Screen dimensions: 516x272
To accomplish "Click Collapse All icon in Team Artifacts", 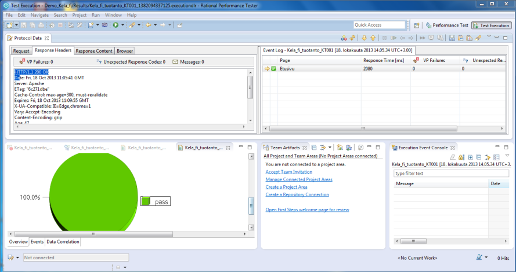I will coord(314,148).
